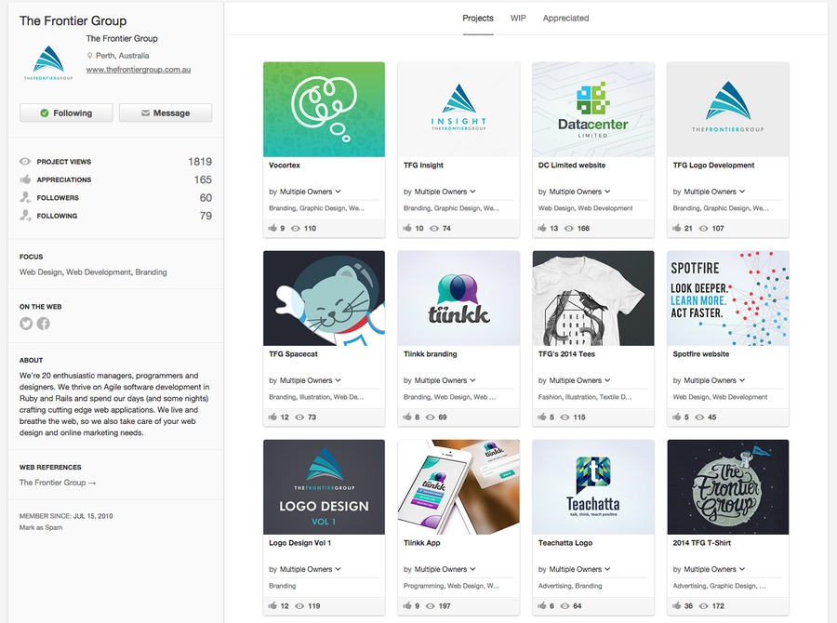This screenshot has height=623, width=837.
Task: Click views eye icon on 2014 TFG T-Shirt
Action: pos(704,606)
